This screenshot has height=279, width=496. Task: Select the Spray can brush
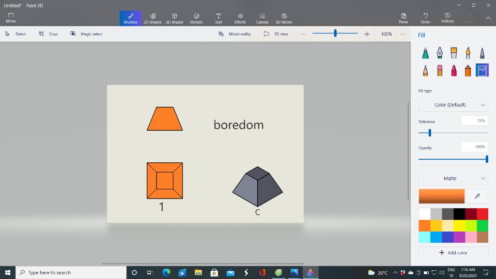[x=468, y=70]
